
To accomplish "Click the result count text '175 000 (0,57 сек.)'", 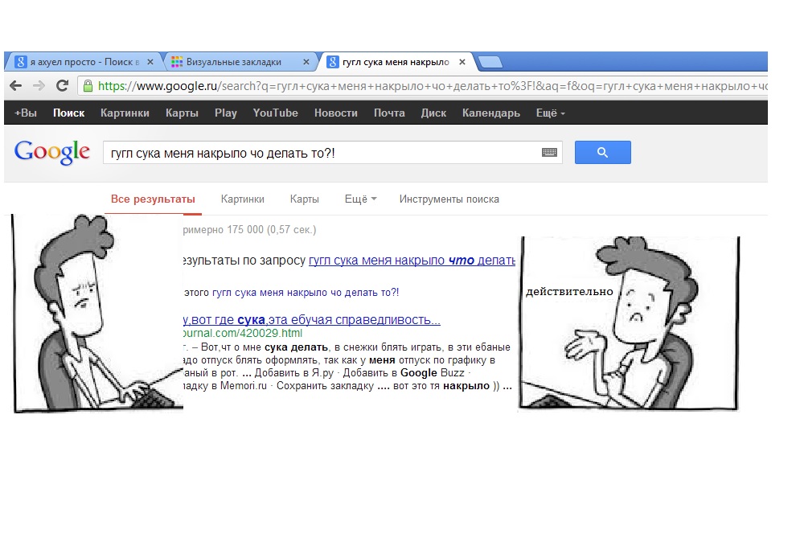I will click(271, 229).
